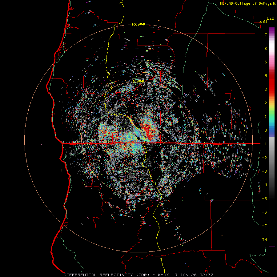Click the 1 value on the color scale
The image size is (277, 277).
click(266, 117)
